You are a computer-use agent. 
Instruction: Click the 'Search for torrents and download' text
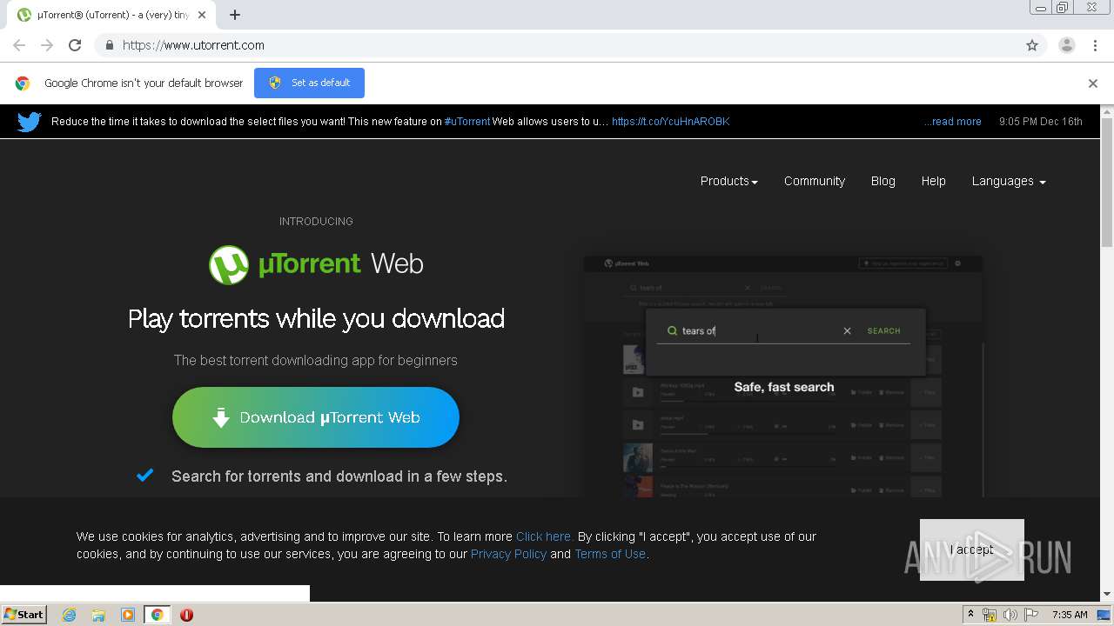click(x=339, y=476)
